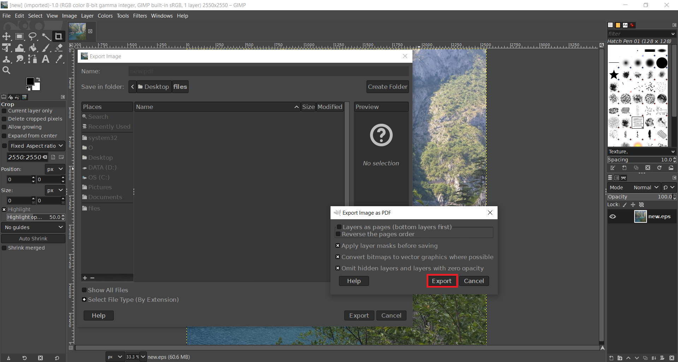Uncheck Apply layer masks before saving
Viewport: 678px width, 362px height.
tap(338, 246)
